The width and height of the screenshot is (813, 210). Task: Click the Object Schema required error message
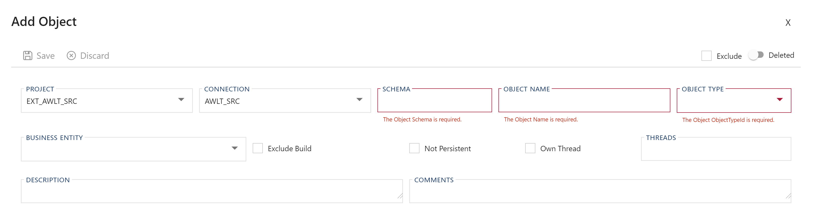pyautogui.click(x=422, y=119)
